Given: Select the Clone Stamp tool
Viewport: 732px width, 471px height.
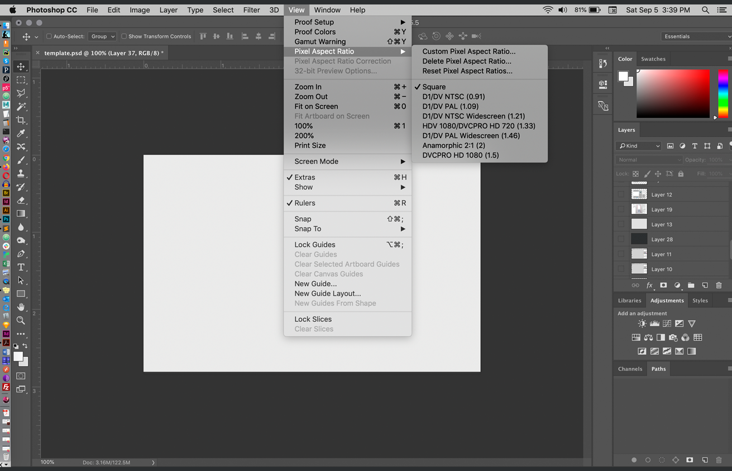Looking at the screenshot, I should point(21,174).
